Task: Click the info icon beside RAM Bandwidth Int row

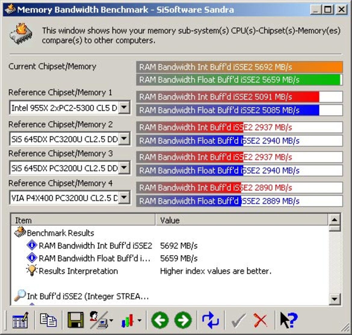Action: click(32, 245)
